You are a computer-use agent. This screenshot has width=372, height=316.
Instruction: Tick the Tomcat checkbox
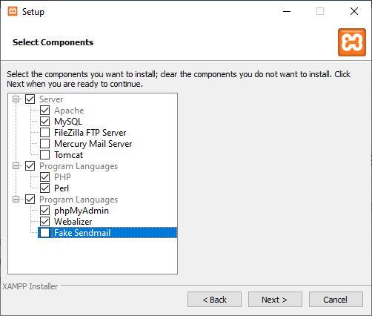[x=44, y=155]
